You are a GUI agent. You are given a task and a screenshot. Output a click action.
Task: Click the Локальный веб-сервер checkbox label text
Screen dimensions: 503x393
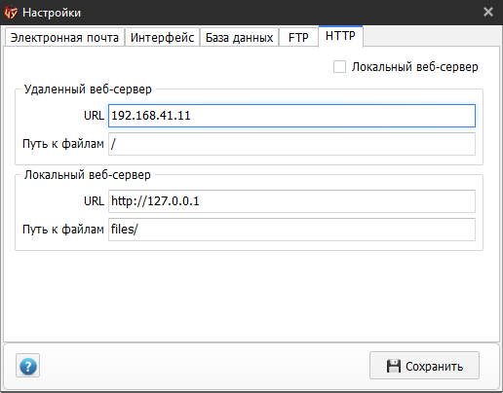(x=415, y=67)
